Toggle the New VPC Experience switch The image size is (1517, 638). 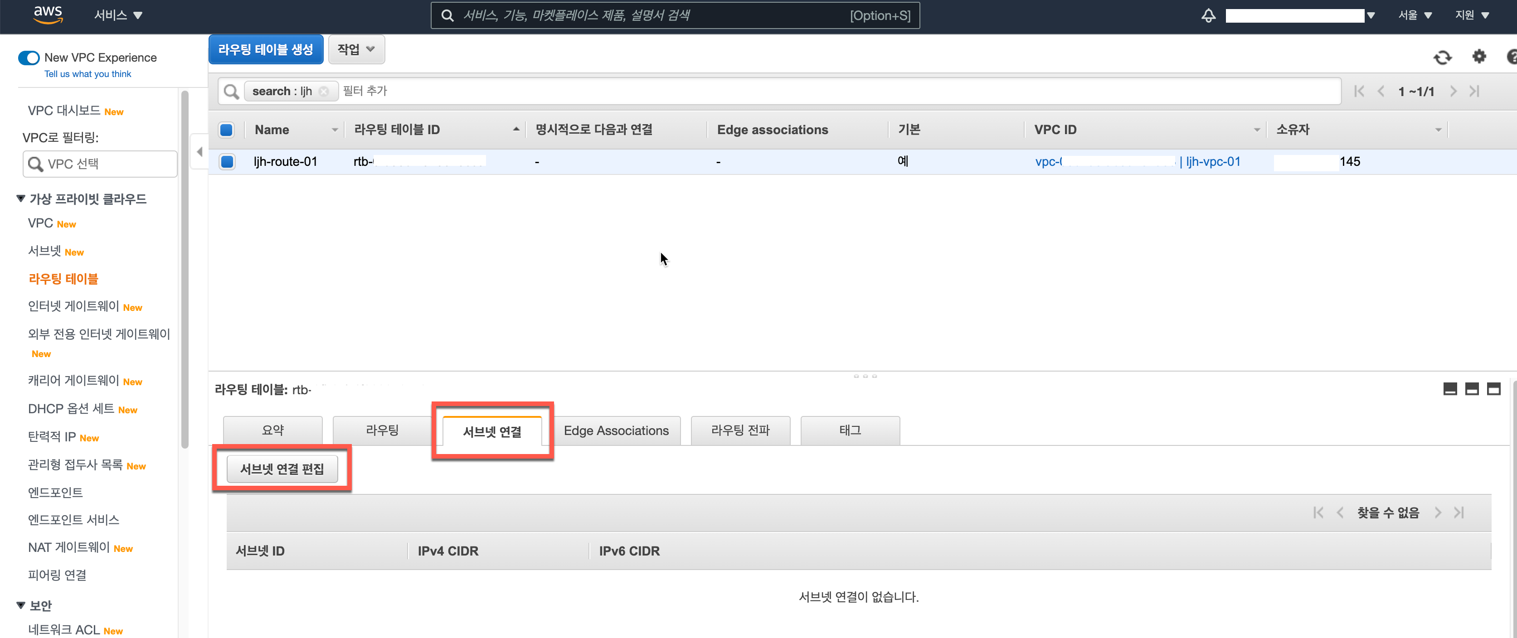(29, 58)
